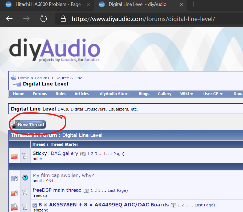The height and width of the screenshot is (212, 243).
Task: Close the Hitachi HA6800 Problem tab
Action: point(88,5)
